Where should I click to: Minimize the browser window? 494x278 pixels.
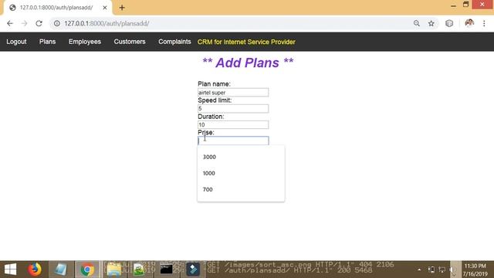pyautogui.click(x=453, y=5)
